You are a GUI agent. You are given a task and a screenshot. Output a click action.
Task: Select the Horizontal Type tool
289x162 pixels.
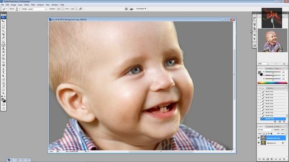coord(3,72)
